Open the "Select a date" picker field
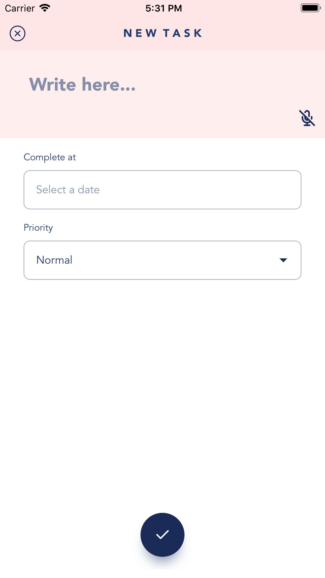Viewport: 325px width, 578px height. [x=162, y=190]
